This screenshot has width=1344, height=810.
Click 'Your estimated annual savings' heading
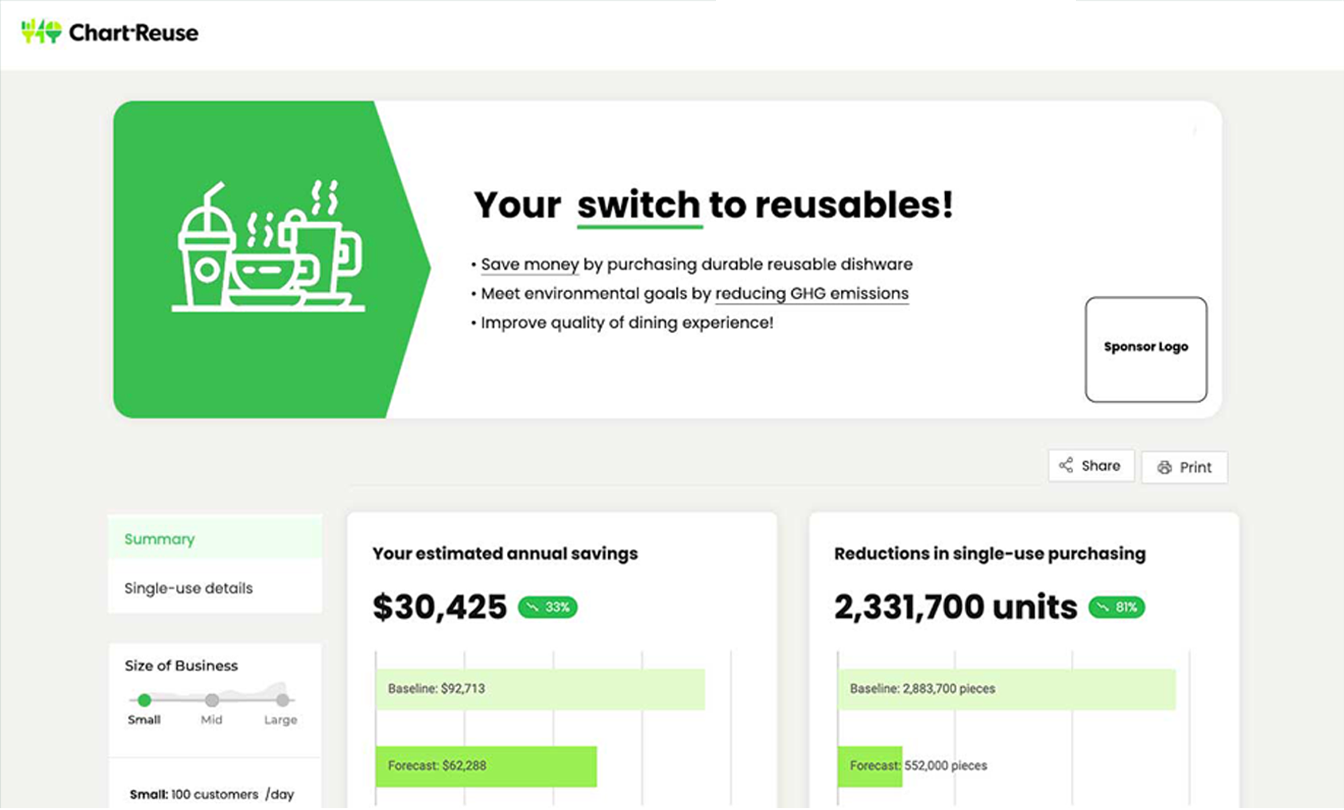pyautogui.click(x=505, y=554)
